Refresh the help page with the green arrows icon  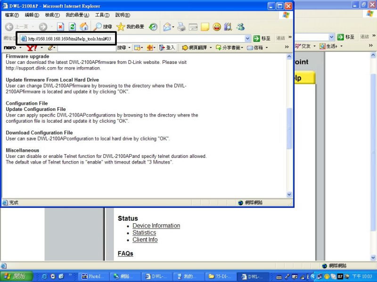72,27
